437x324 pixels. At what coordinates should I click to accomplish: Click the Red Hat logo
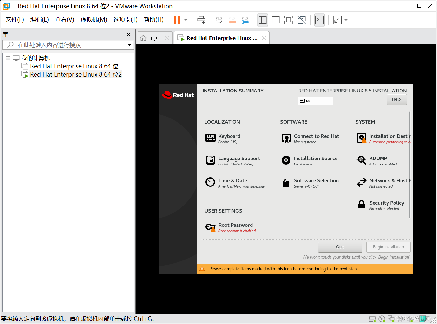pos(178,95)
